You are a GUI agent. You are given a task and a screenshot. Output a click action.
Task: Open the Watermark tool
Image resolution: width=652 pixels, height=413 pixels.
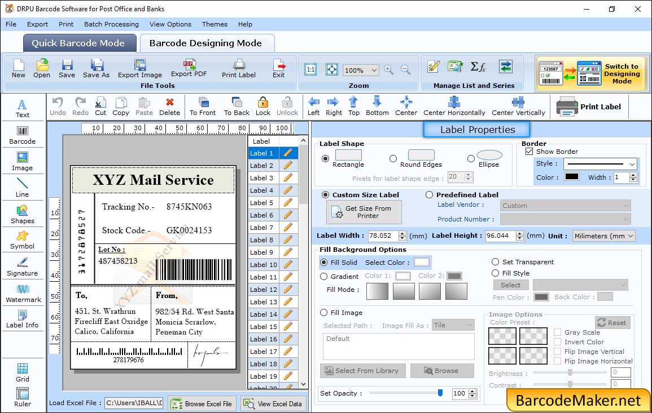pos(23,294)
